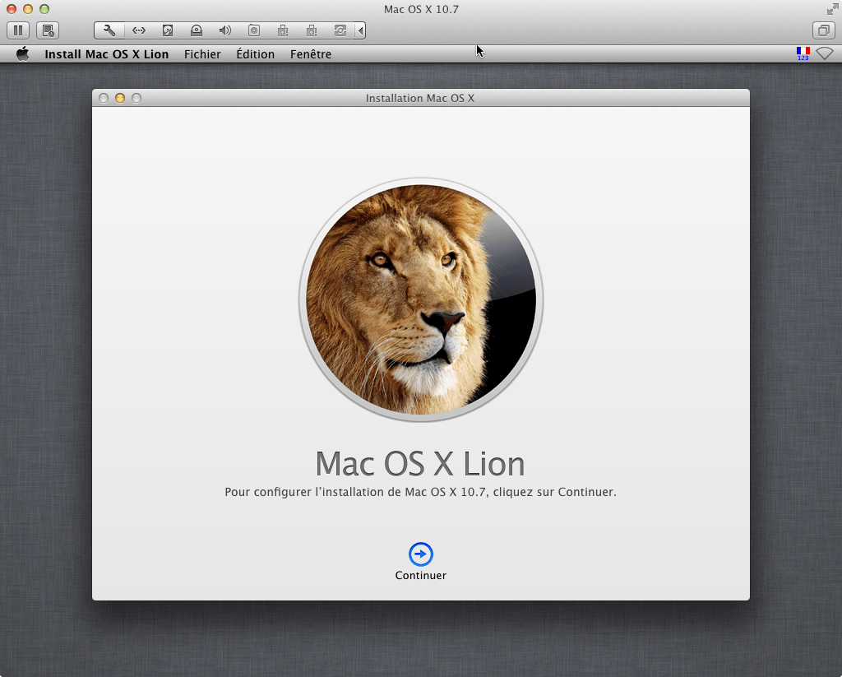Screen dimensions: 842x677
Task: Close the Mac OS X 10.7 VM window
Action: point(12,9)
